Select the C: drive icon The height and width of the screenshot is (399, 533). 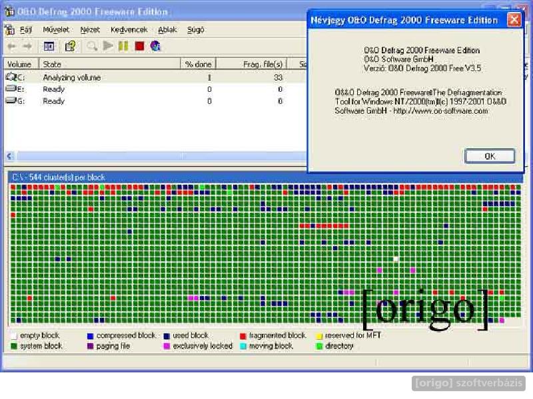tap(11, 77)
